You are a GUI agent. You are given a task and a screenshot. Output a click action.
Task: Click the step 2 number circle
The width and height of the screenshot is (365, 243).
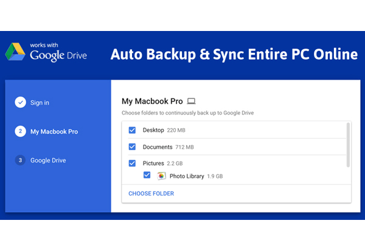[x=21, y=131]
